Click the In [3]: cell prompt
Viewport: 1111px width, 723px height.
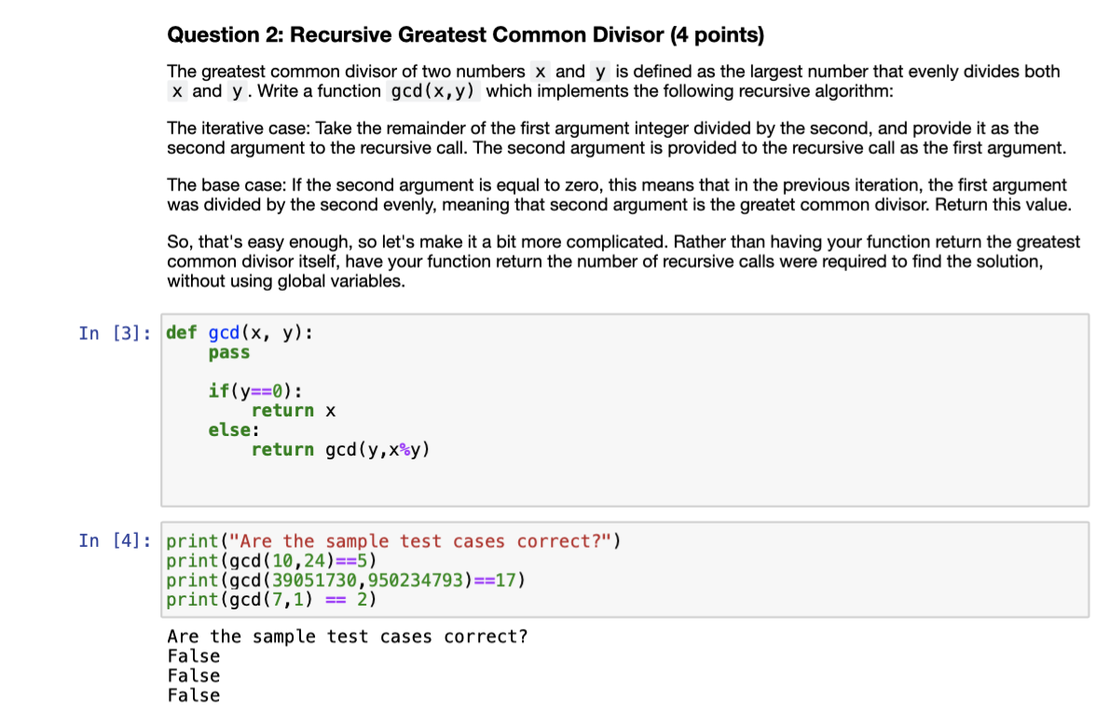(113, 332)
